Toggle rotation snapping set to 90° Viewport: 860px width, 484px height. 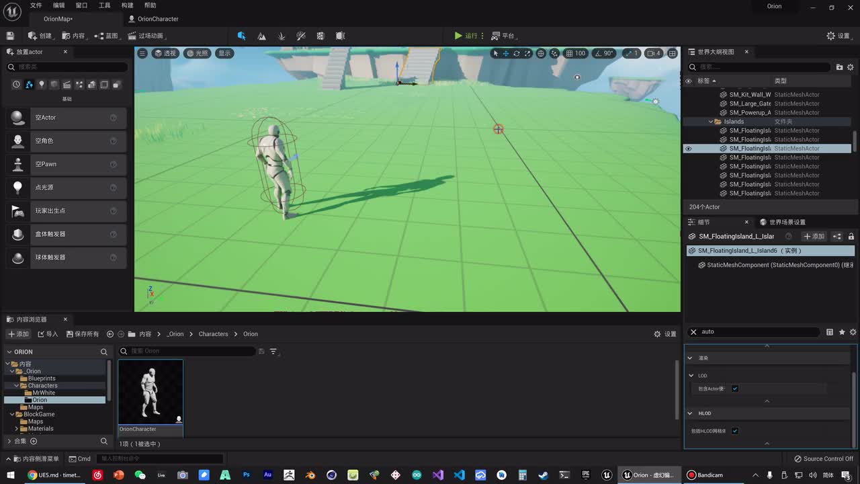pyautogui.click(x=605, y=53)
